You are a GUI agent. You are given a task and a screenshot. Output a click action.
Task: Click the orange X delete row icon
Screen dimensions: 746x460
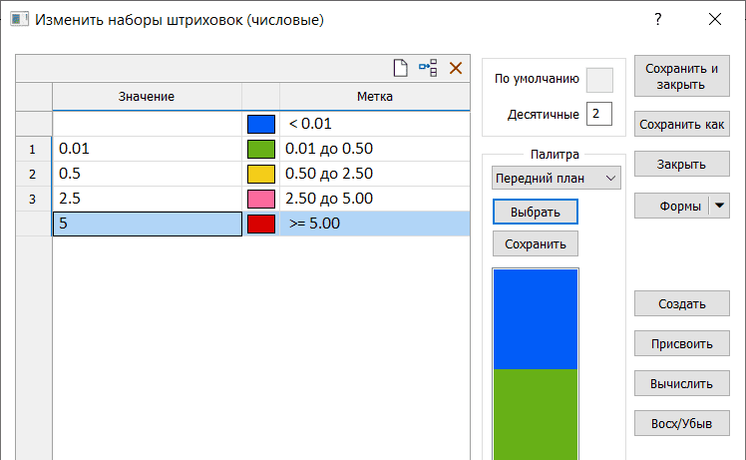(456, 68)
